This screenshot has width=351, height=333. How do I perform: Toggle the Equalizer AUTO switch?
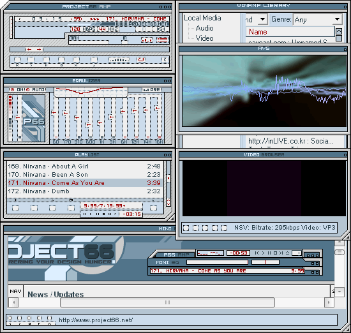35,89
